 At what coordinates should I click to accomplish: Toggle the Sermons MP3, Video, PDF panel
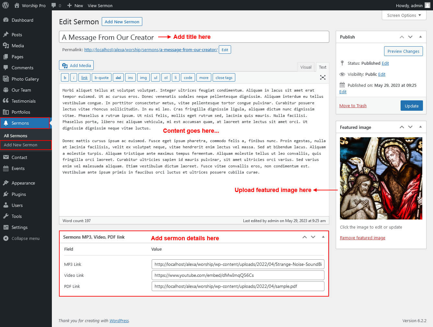coord(323,237)
